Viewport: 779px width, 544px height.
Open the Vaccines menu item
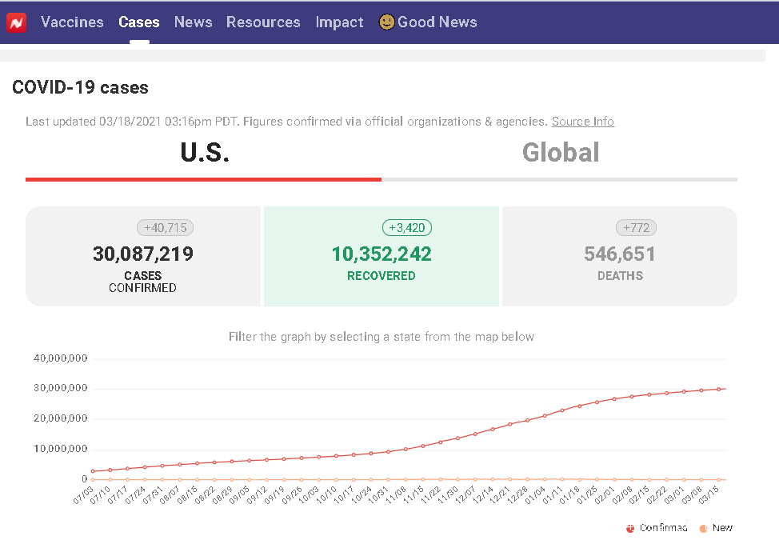pyautogui.click(x=72, y=22)
